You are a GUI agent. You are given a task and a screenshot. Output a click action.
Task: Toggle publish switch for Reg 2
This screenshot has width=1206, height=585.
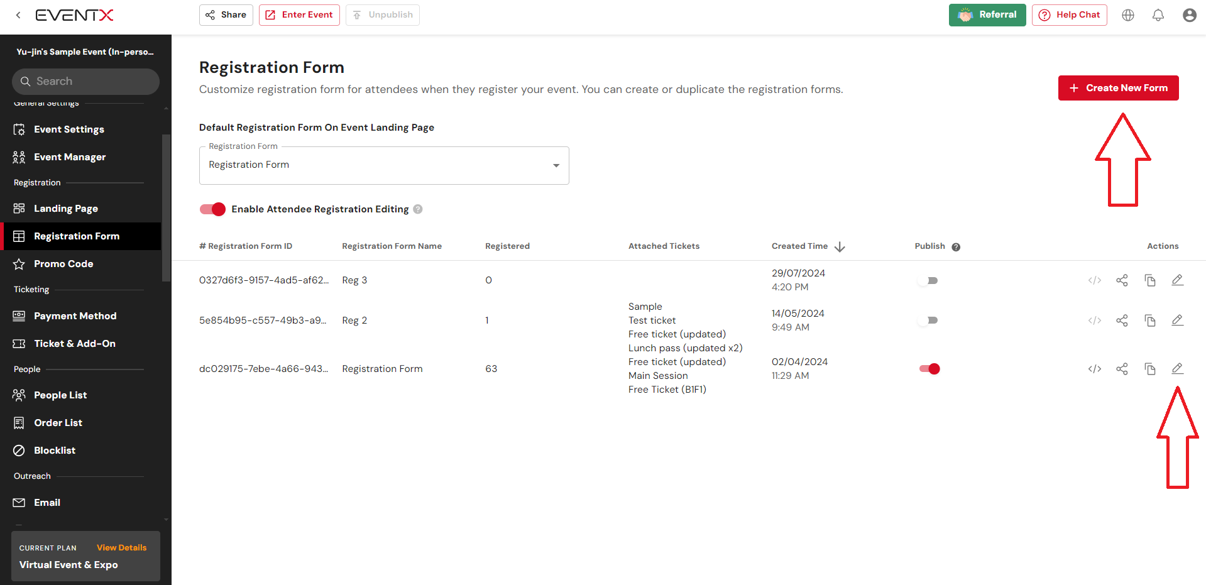click(x=928, y=320)
